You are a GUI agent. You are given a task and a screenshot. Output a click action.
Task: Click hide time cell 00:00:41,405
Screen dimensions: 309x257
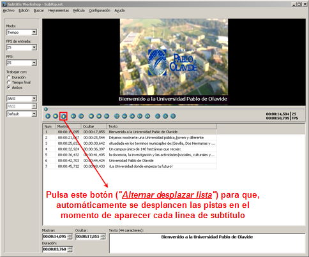[94, 155]
